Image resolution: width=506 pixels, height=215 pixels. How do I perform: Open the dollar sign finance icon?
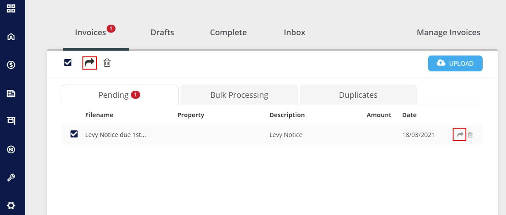coord(11,65)
